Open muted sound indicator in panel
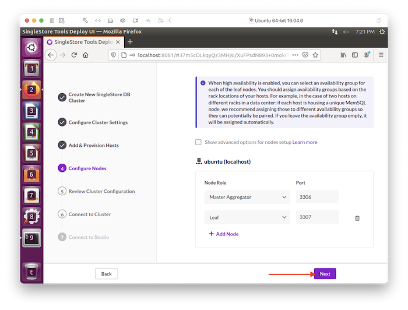 tap(346, 31)
